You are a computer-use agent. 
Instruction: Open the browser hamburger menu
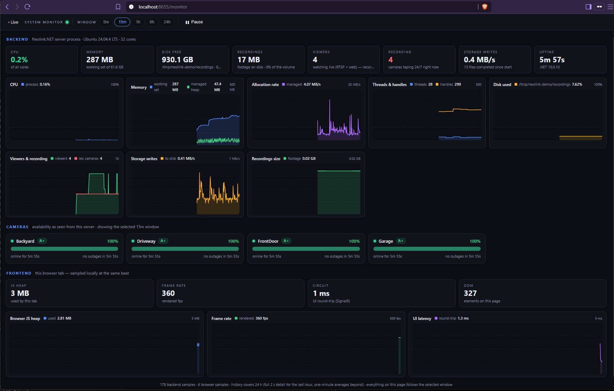(x=610, y=7)
